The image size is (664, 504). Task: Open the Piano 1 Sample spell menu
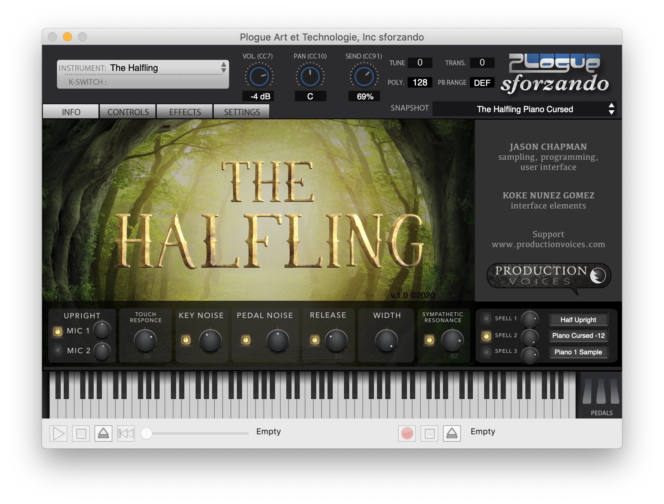[x=578, y=352]
